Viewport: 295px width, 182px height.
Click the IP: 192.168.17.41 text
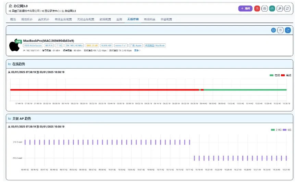pyautogui.click(x=31, y=50)
